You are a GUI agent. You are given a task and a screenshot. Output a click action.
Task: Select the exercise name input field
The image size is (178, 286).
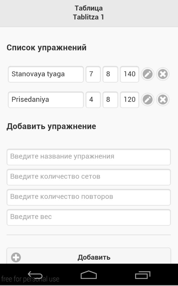pyautogui.click(x=89, y=157)
